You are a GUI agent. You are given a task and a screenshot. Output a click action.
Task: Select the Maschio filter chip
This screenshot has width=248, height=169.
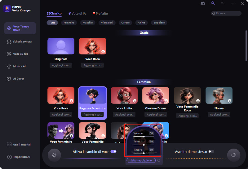point(88,23)
